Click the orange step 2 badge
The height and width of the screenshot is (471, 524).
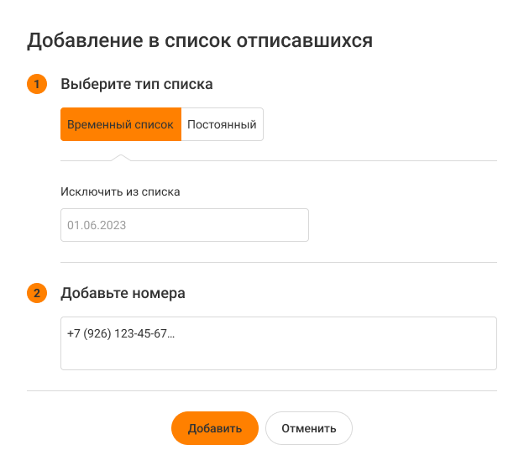click(36, 294)
